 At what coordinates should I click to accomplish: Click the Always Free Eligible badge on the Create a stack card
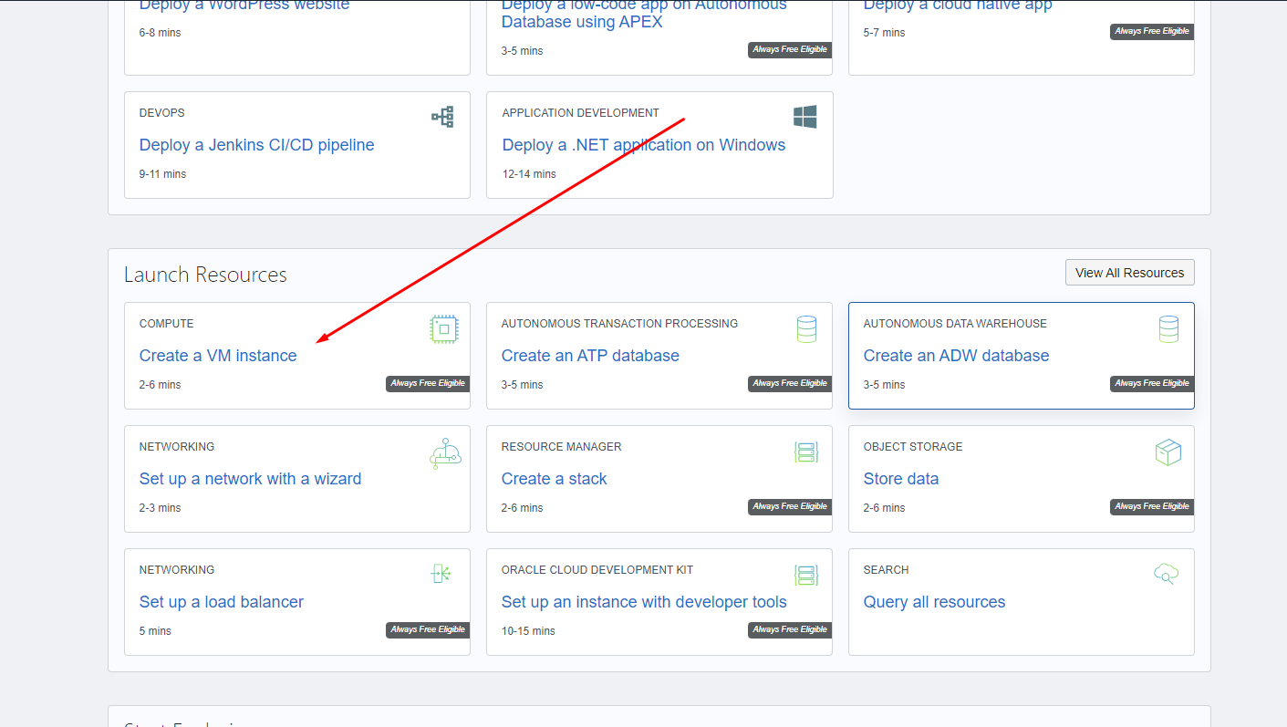[x=790, y=506]
